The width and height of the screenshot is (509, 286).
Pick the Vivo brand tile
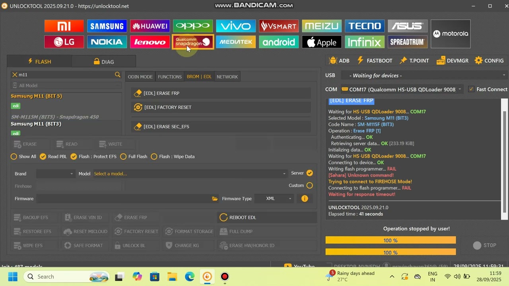point(236,26)
